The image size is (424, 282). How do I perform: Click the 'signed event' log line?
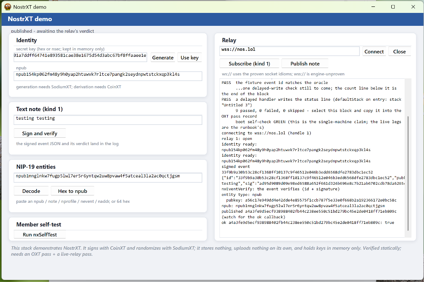point(235,167)
